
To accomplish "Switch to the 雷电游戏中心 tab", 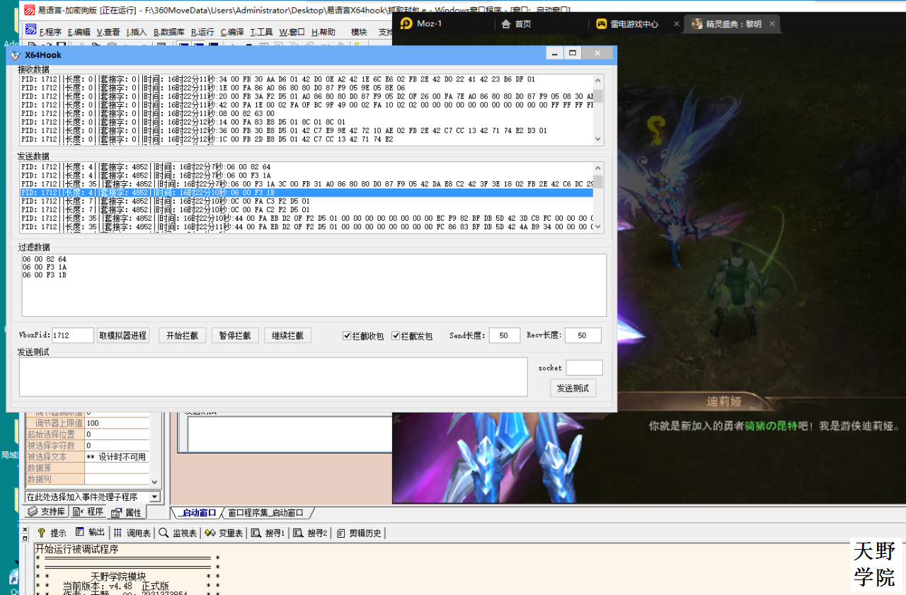I will tap(627, 24).
